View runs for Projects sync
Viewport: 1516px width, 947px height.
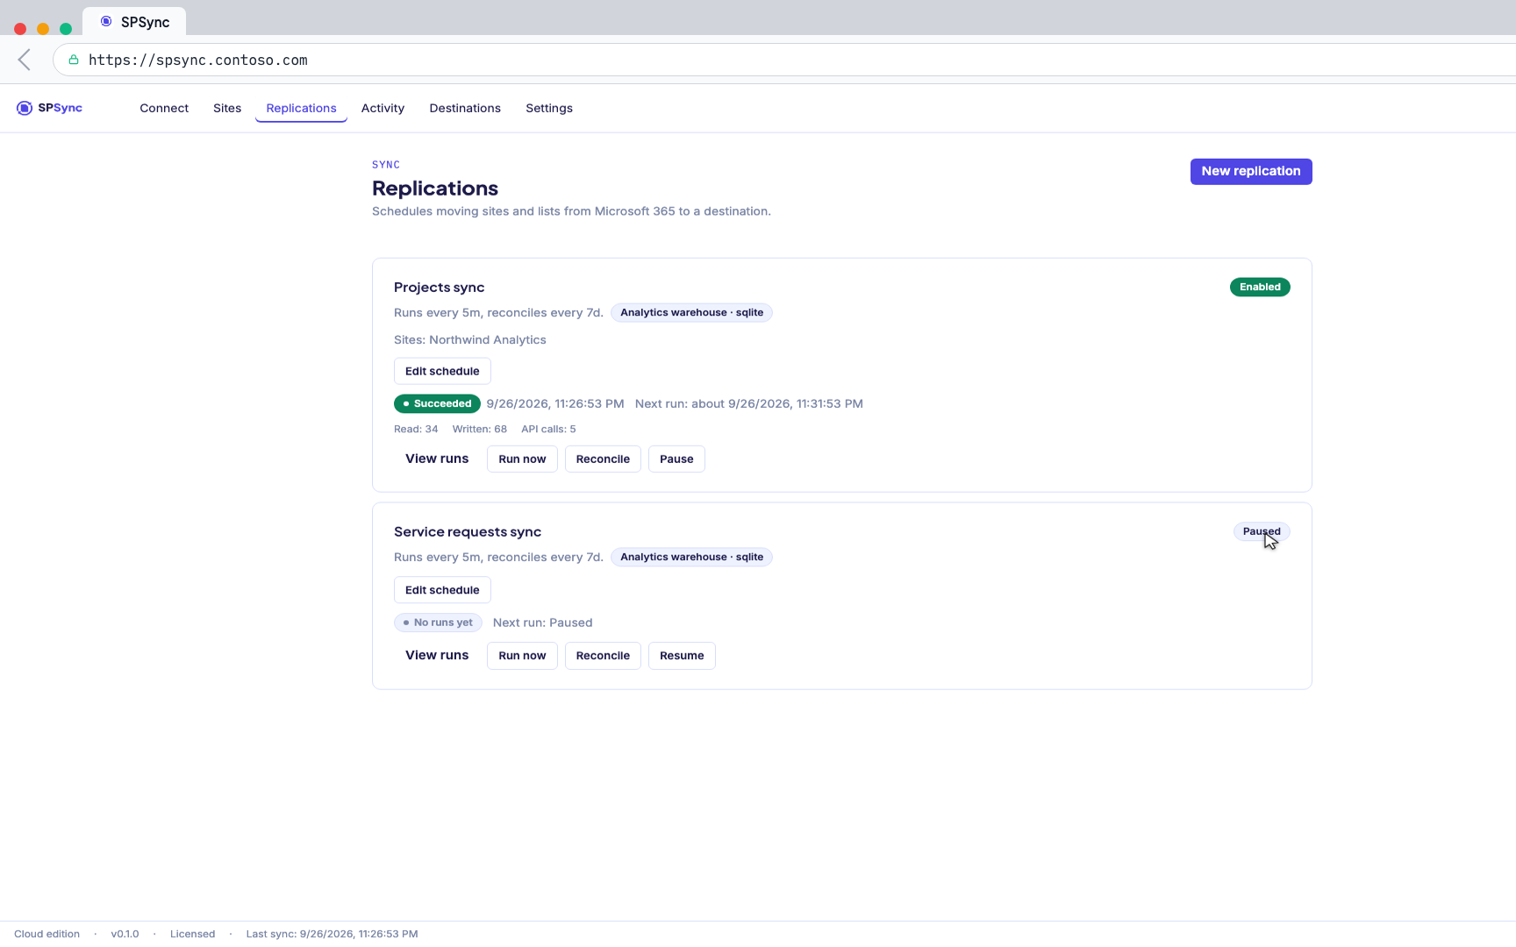(437, 459)
